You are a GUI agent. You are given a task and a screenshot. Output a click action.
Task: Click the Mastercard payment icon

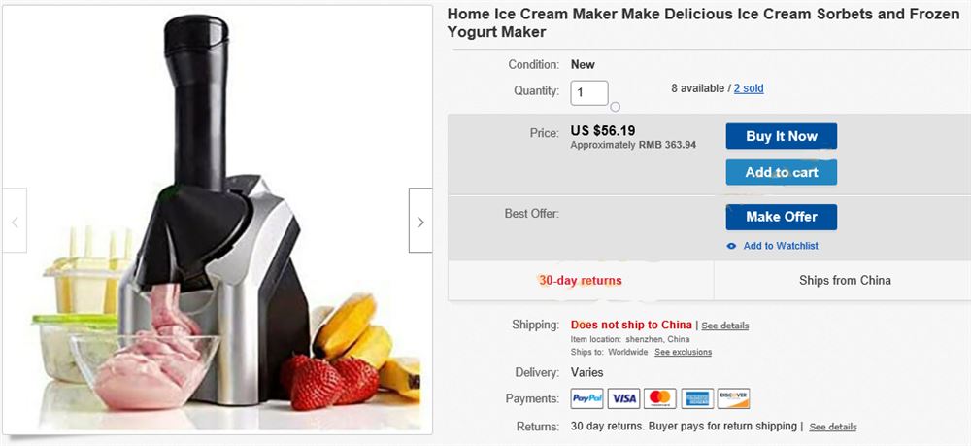(660, 398)
